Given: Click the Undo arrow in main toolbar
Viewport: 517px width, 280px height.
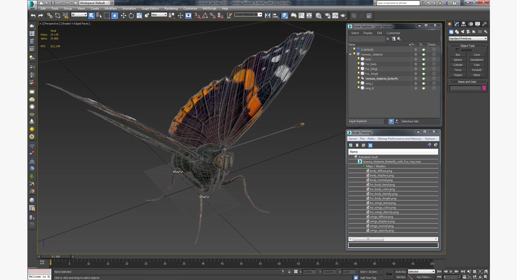Looking at the screenshot, I should tap(33, 16).
